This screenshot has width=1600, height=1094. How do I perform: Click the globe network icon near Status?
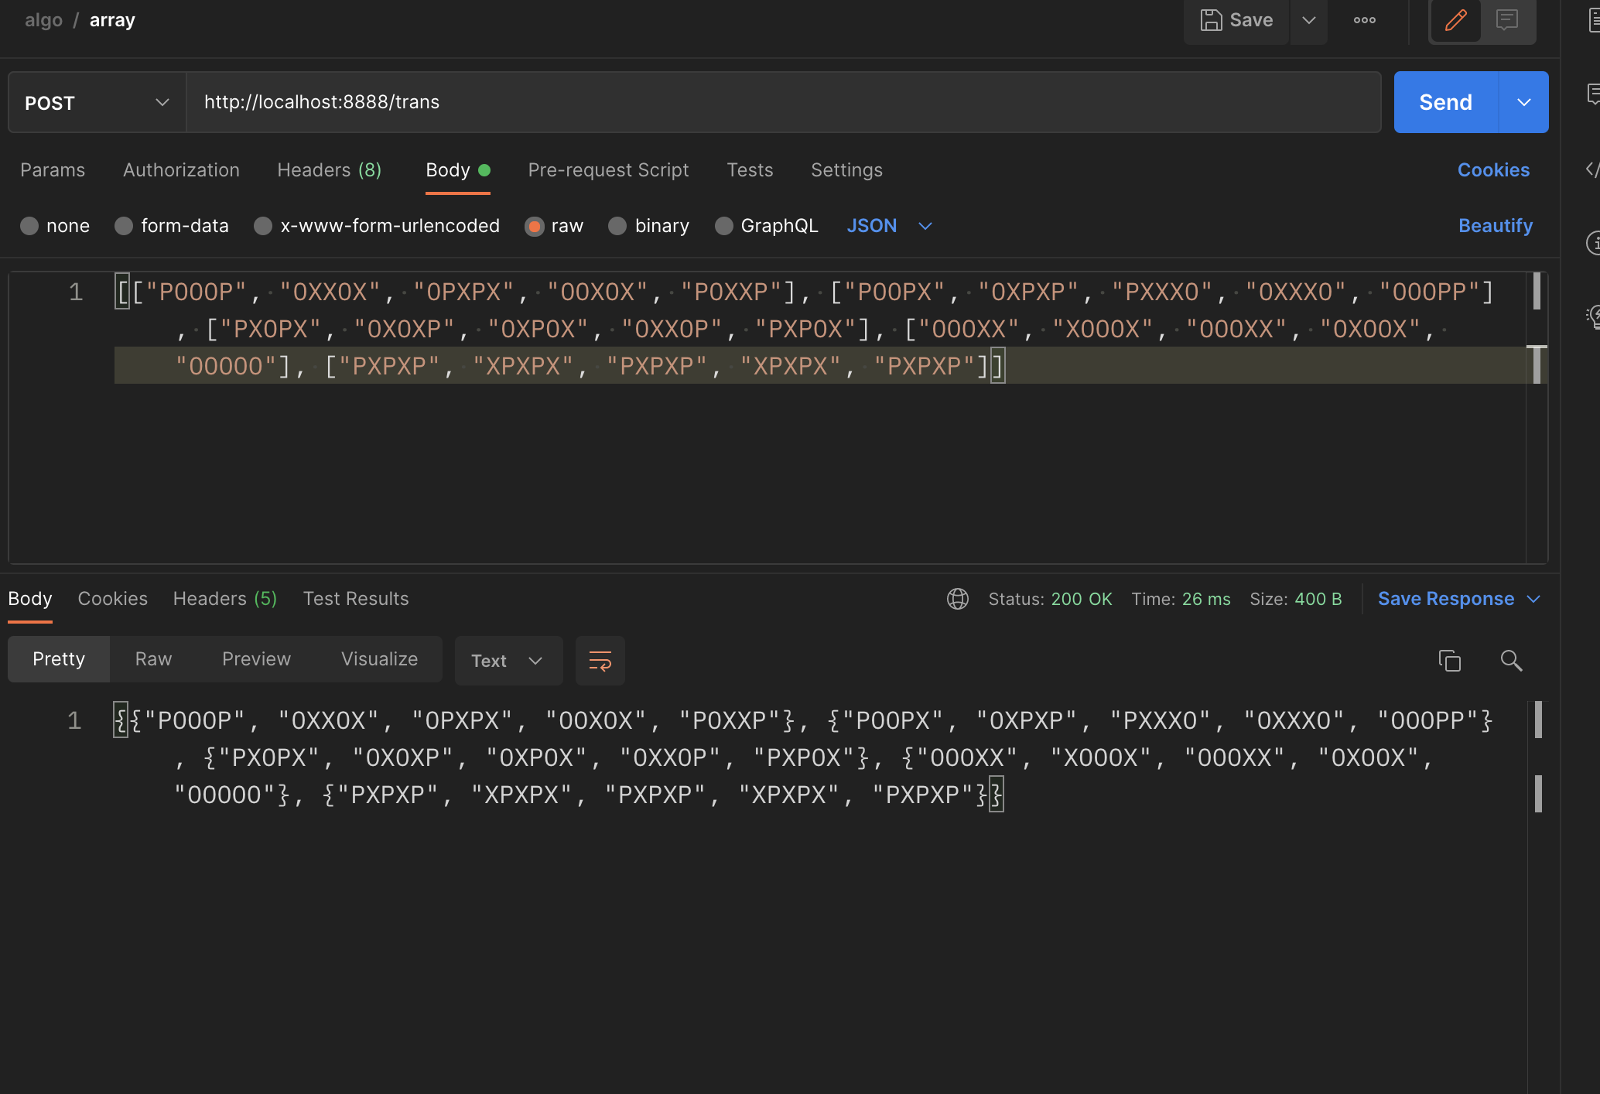(958, 599)
